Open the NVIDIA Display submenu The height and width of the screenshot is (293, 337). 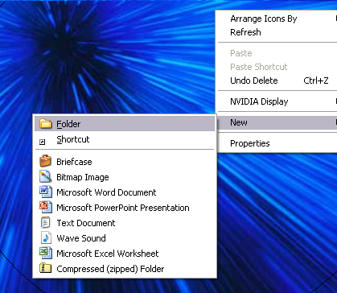[x=277, y=101]
